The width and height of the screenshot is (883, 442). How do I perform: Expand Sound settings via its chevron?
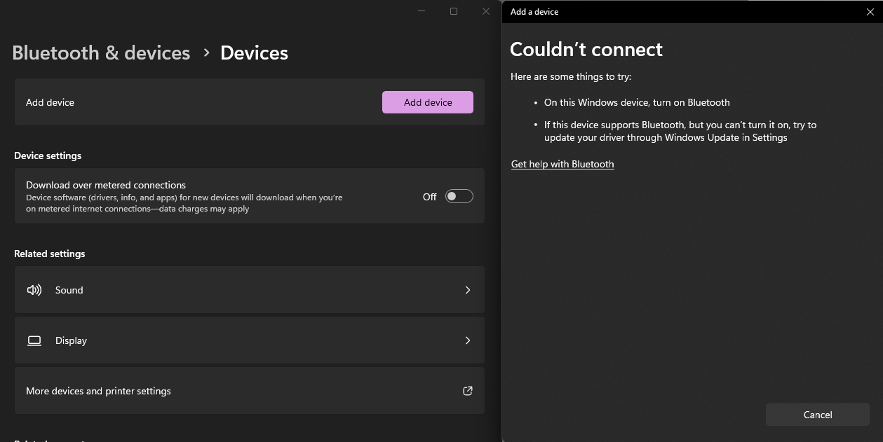(468, 290)
